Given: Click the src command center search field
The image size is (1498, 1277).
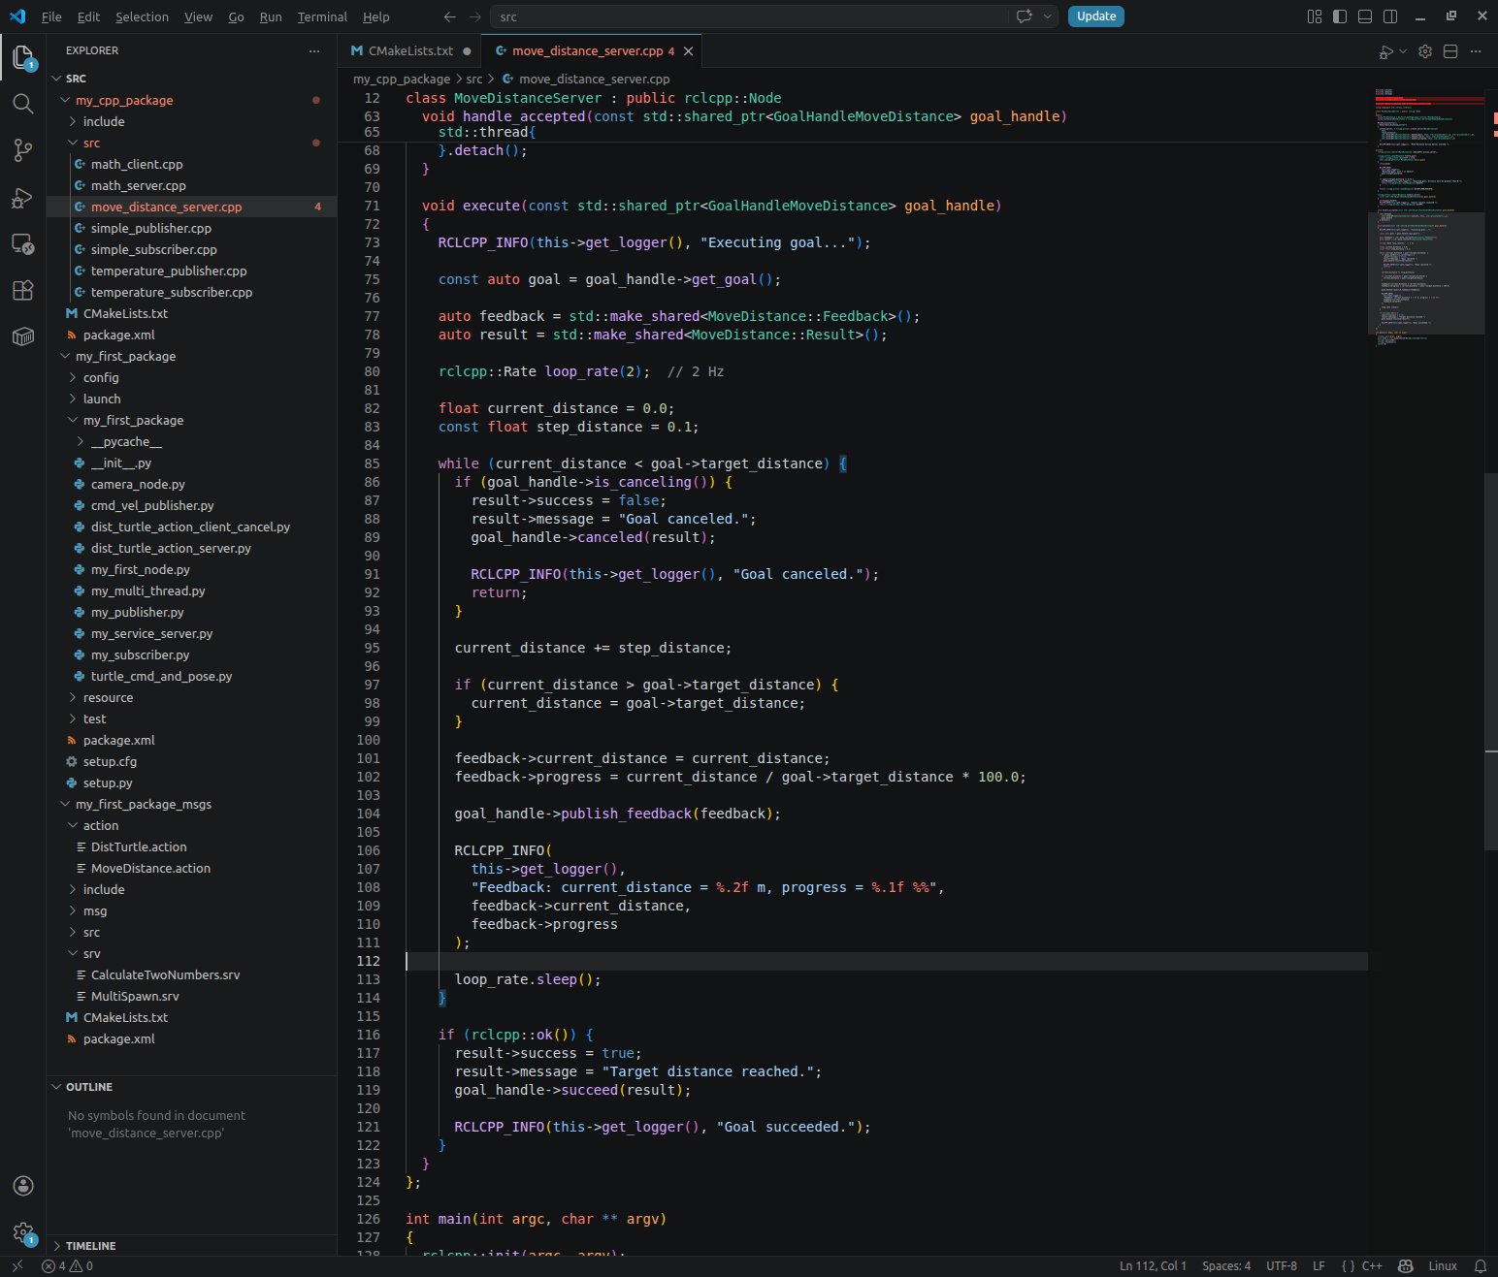Looking at the screenshot, I should pyautogui.click(x=749, y=16).
